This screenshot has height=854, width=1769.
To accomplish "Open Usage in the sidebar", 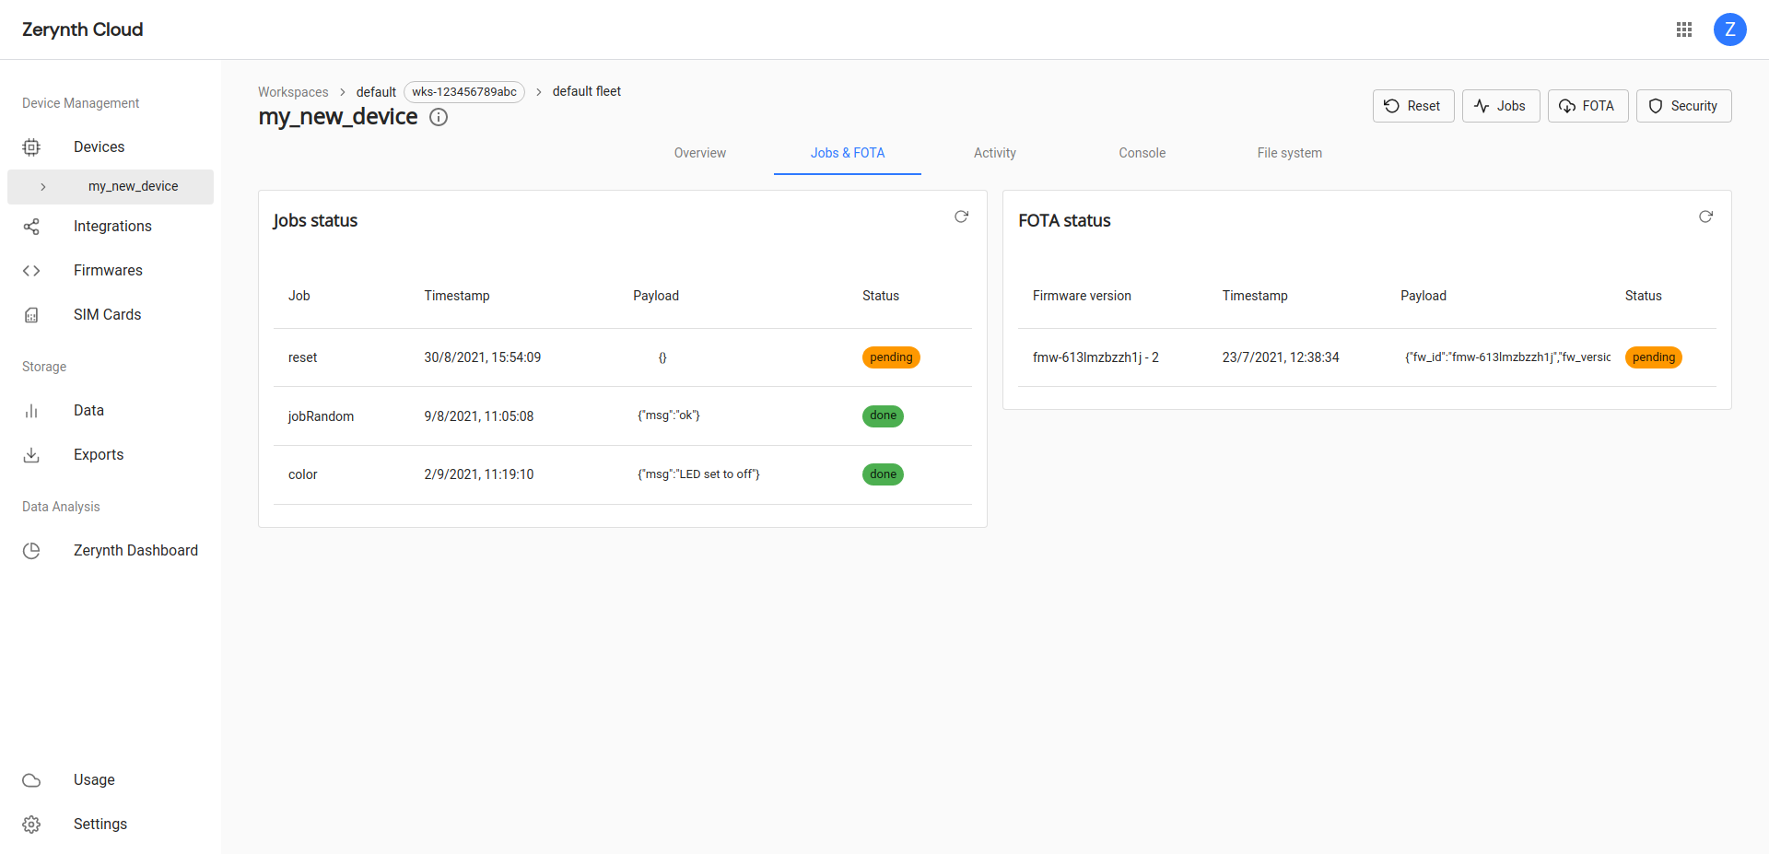I will click(x=94, y=780).
